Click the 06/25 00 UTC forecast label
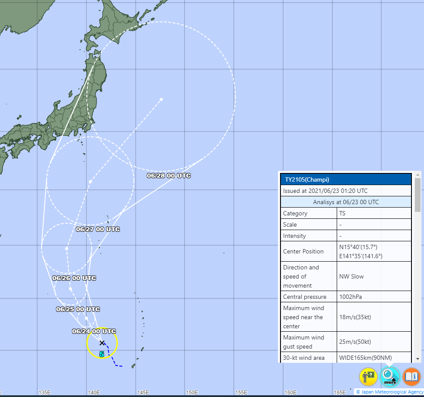This screenshot has width=424, height=397. point(78,309)
